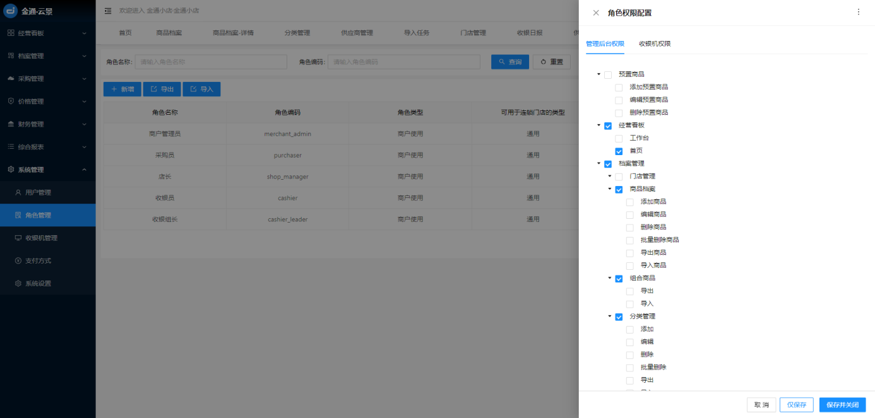Click the 系统管理 gear icon
Viewport: 875px width, 418px height.
point(11,170)
